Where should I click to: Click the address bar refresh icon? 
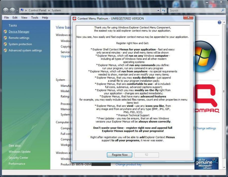164,10
